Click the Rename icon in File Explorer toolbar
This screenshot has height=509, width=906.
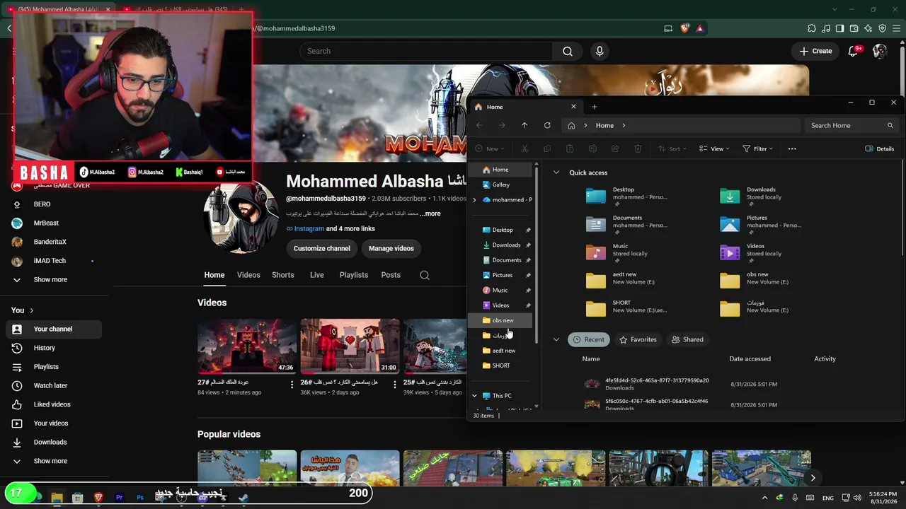click(x=592, y=148)
